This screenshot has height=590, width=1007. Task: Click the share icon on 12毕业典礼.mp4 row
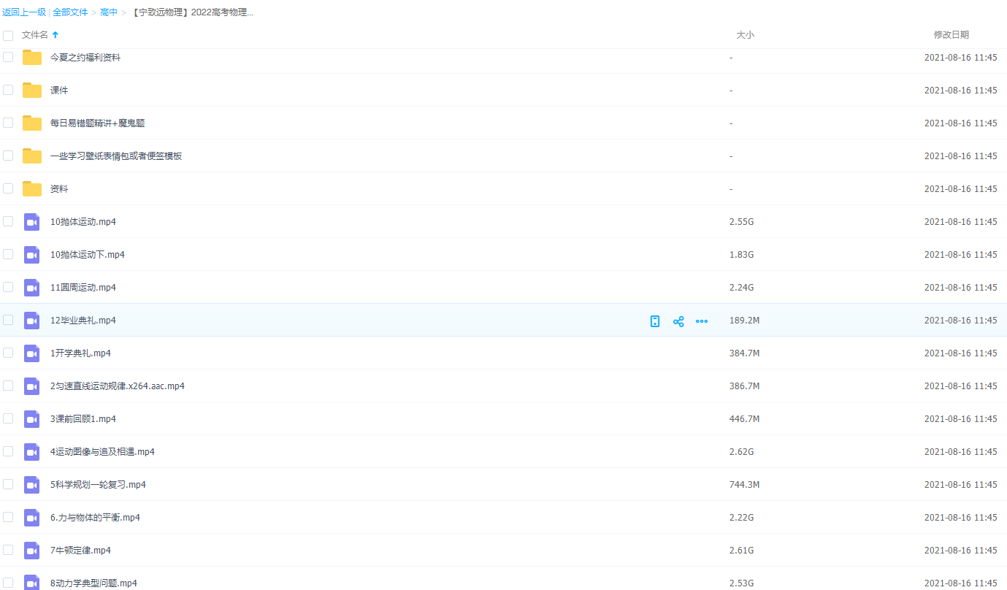678,321
